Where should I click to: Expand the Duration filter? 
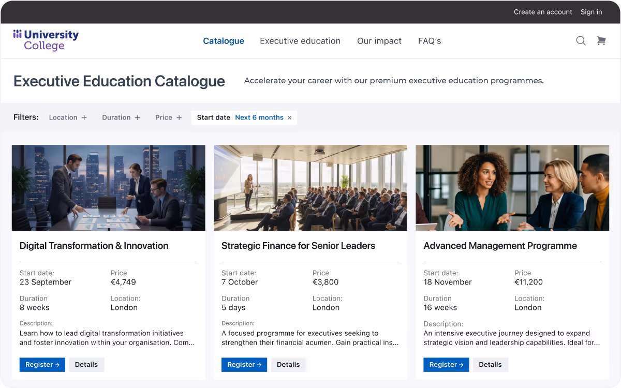click(121, 117)
